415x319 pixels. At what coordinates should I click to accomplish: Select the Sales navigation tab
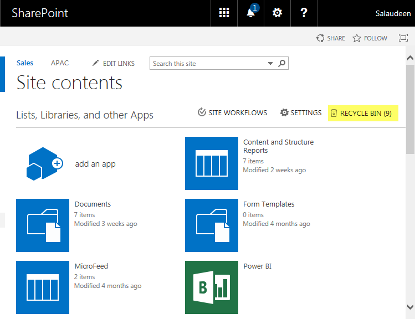point(25,63)
